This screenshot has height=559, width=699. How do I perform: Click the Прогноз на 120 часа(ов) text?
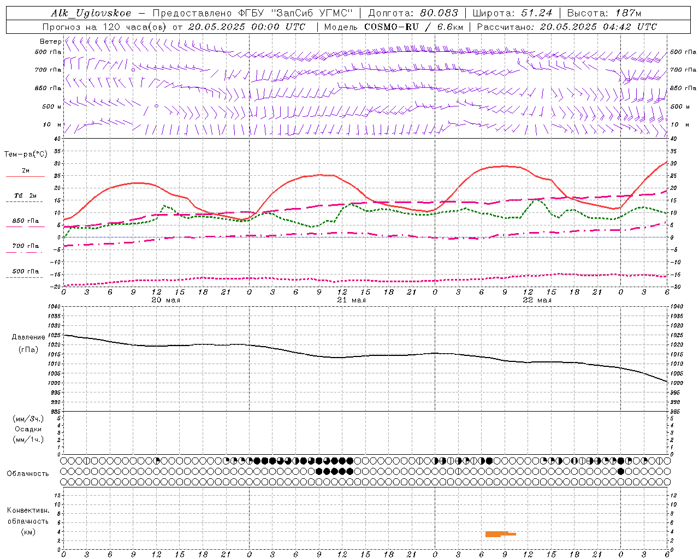tap(105, 27)
